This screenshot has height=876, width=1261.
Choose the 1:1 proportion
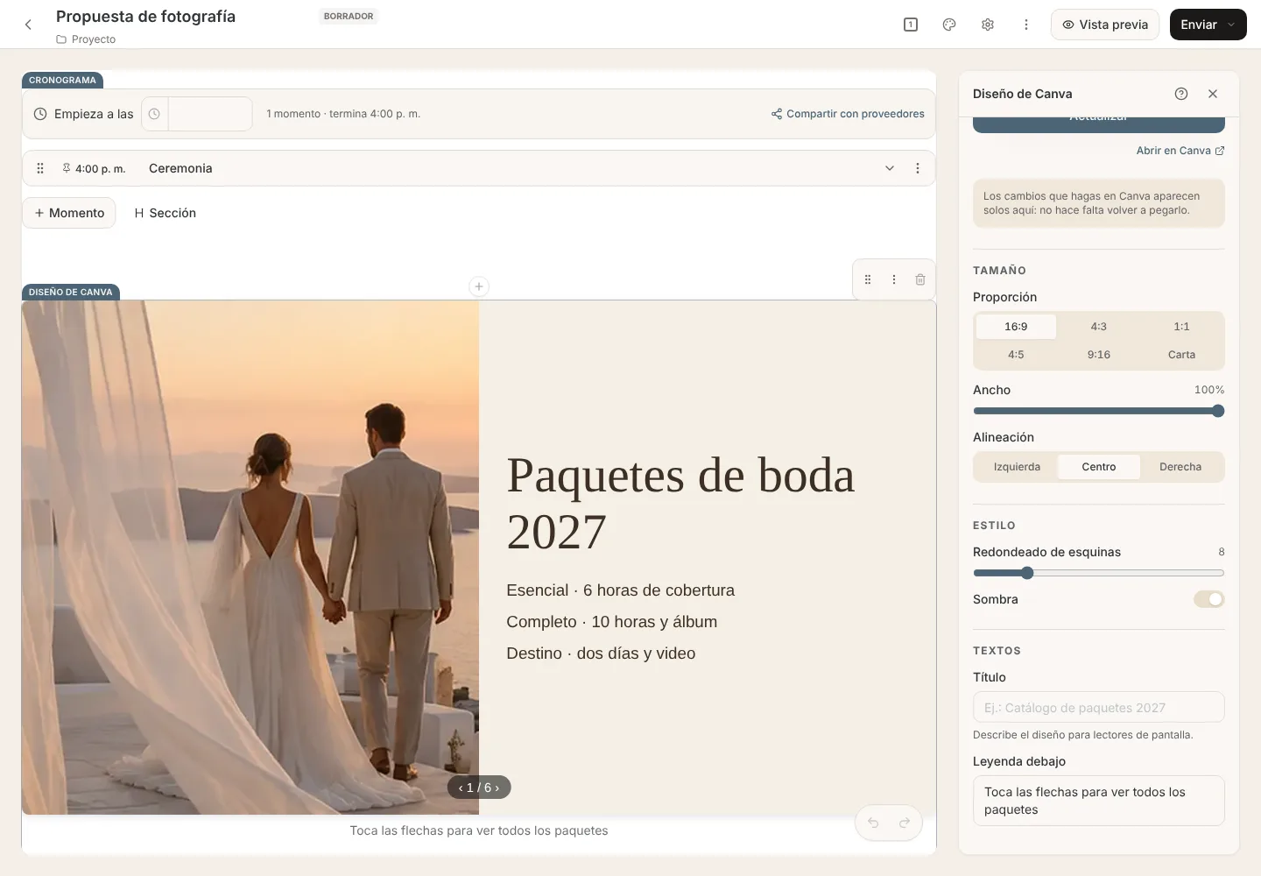1182,327
